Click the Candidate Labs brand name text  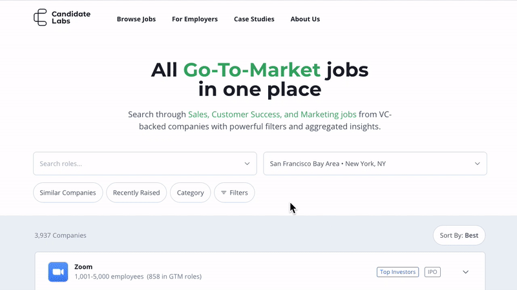click(x=70, y=17)
